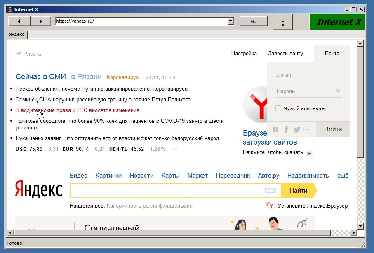This screenshot has width=374, height=253.
Task: Click the back navigation arrow
Action: click(x=19, y=21)
